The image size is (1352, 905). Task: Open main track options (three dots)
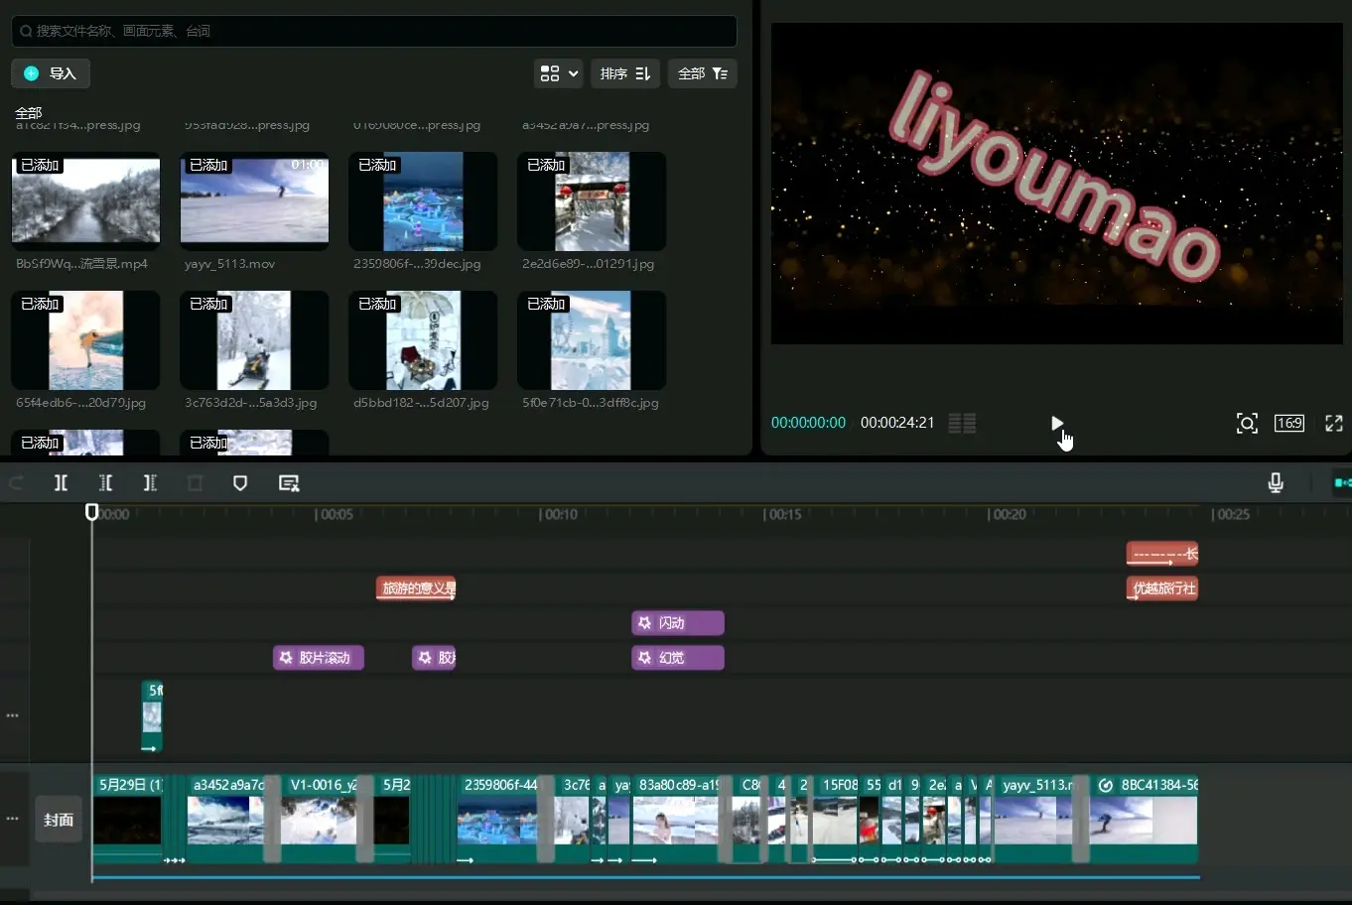(13, 819)
